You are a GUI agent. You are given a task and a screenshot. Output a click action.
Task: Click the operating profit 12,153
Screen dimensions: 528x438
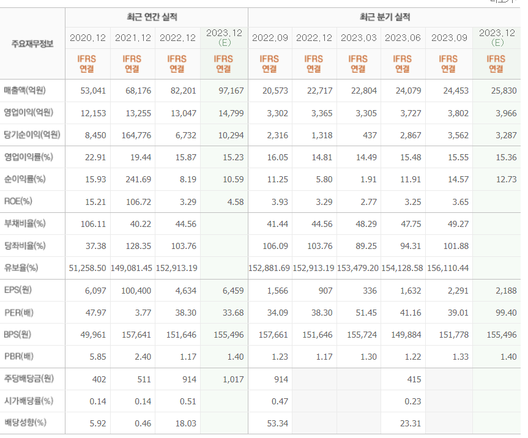(93, 113)
